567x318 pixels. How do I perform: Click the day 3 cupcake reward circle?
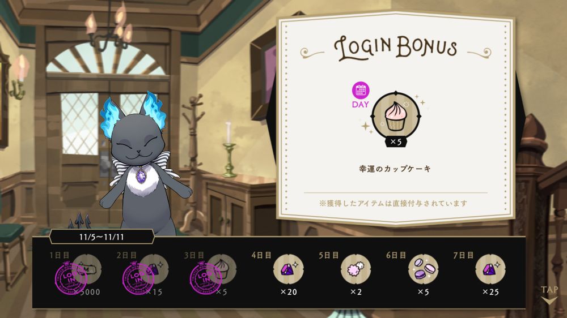click(221, 269)
